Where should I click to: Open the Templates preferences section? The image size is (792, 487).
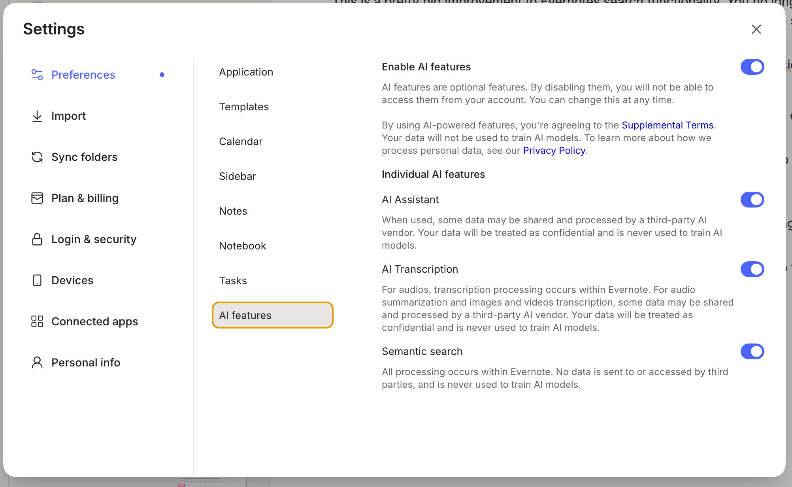[244, 107]
